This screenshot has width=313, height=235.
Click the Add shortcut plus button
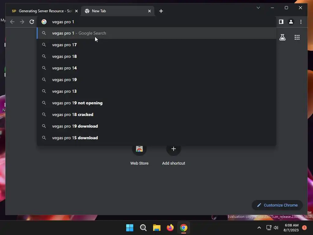[x=174, y=149]
